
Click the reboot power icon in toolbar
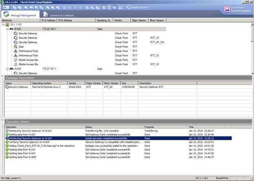(x=70, y=7)
